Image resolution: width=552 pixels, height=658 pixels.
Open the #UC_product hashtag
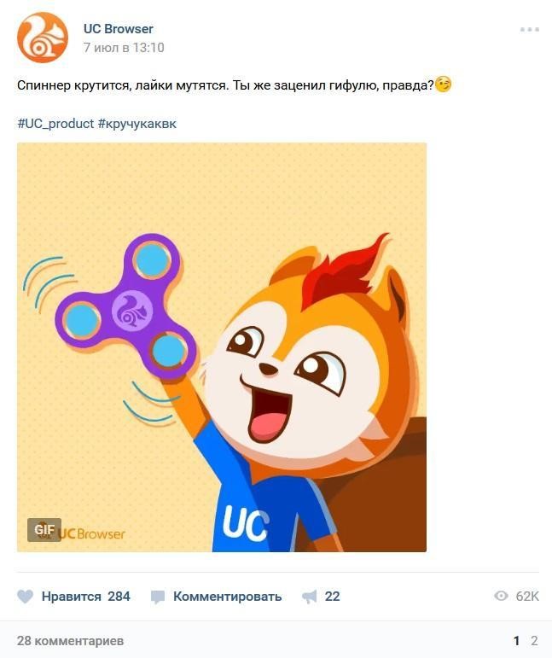[55, 124]
